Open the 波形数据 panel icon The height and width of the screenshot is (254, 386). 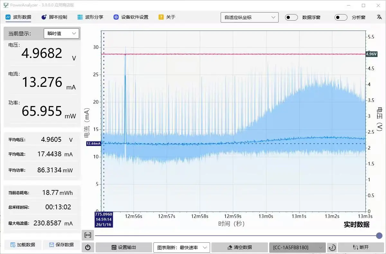click(8, 17)
